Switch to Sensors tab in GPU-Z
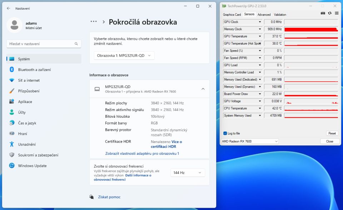 tap(249, 14)
